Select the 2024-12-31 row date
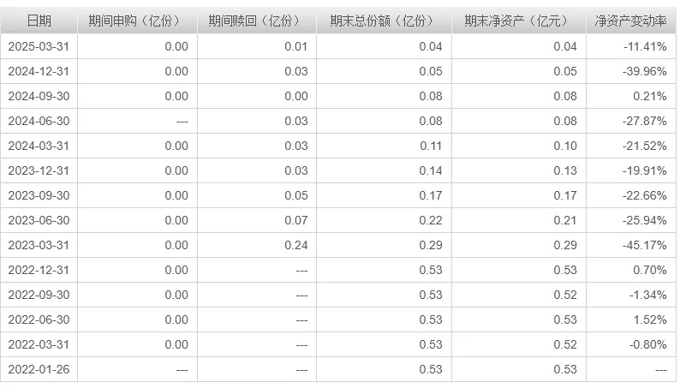This screenshot has width=680, height=388. pyautogui.click(x=39, y=71)
